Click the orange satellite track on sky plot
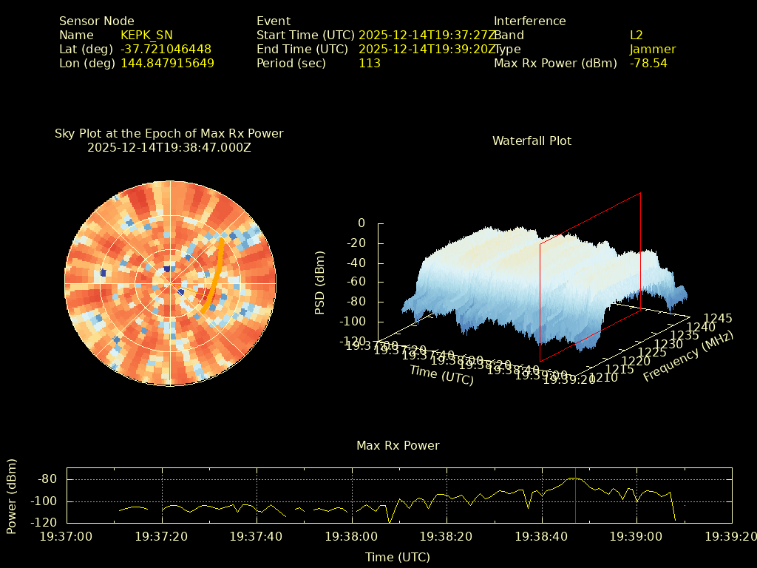 [215, 275]
